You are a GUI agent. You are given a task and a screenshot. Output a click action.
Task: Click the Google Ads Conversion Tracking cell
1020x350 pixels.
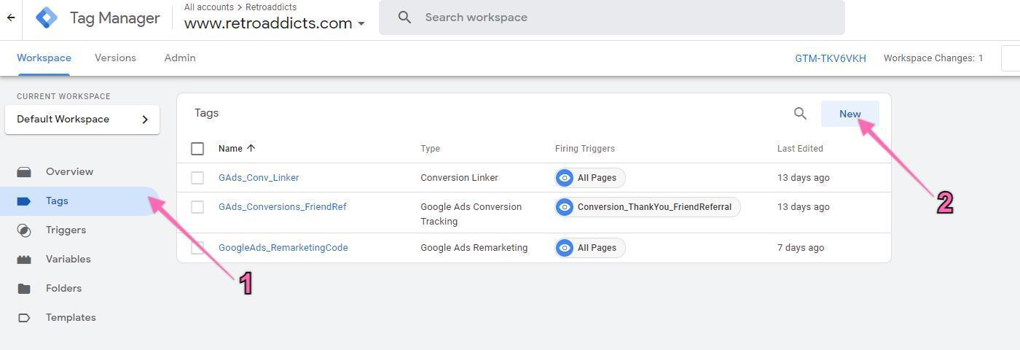click(x=471, y=214)
